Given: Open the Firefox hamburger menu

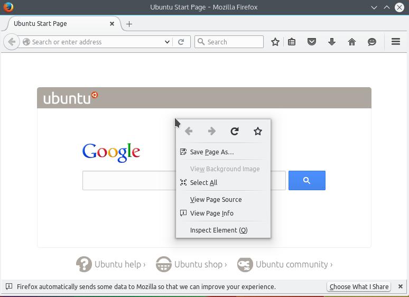Looking at the screenshot, I should point(395,42).
